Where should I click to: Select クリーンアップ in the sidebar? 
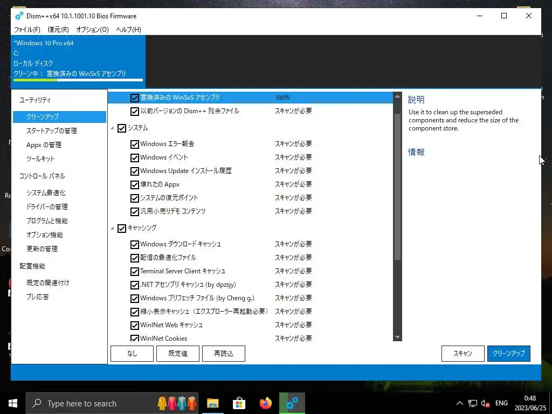click(59, 117)
